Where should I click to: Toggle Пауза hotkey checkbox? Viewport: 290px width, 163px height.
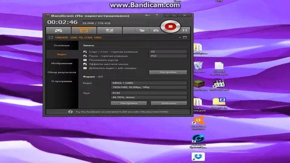[85, 56]
